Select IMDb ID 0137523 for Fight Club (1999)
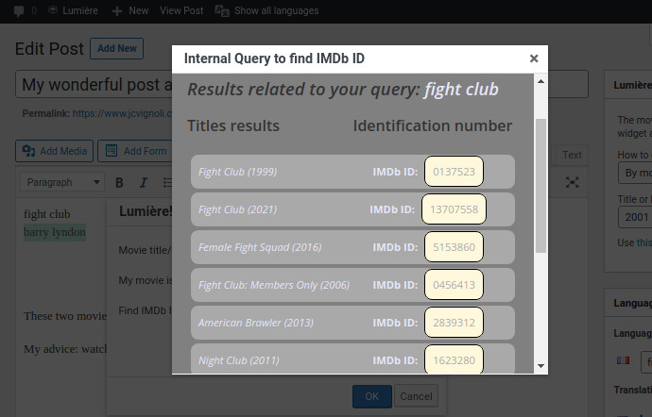 454,172
